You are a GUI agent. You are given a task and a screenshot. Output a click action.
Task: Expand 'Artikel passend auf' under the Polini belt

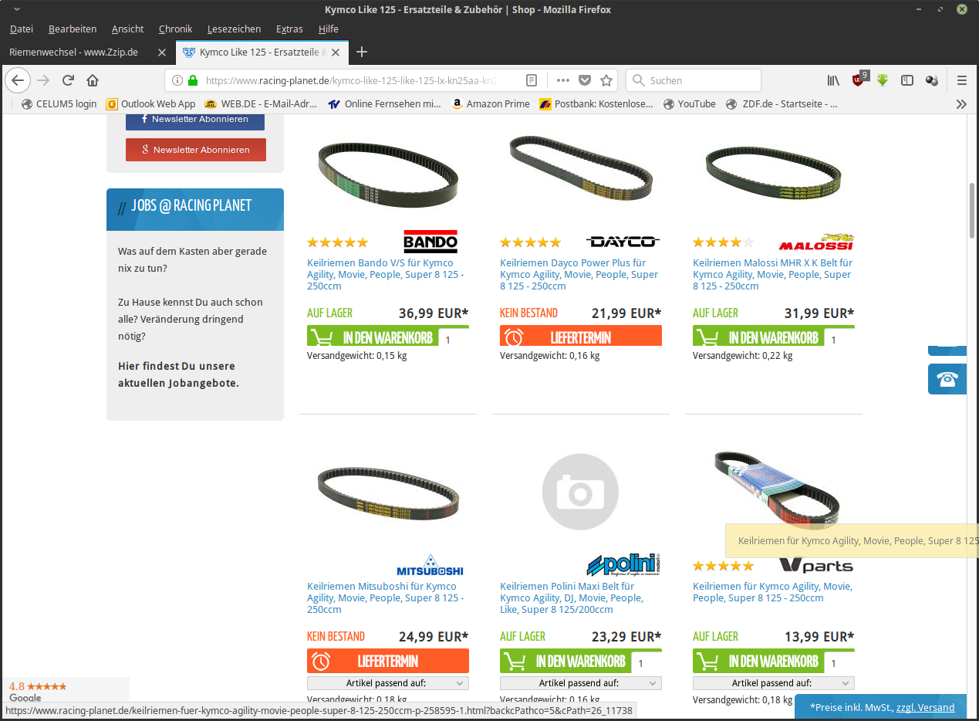[581, 683]
